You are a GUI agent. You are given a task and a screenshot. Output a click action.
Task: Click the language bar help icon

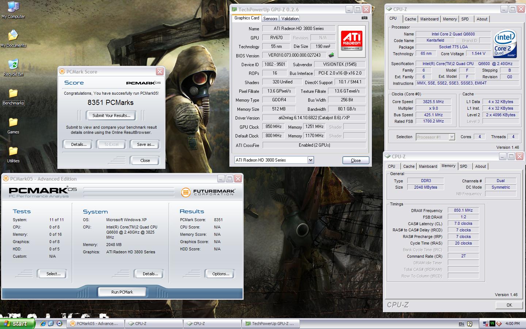point(470,324)
